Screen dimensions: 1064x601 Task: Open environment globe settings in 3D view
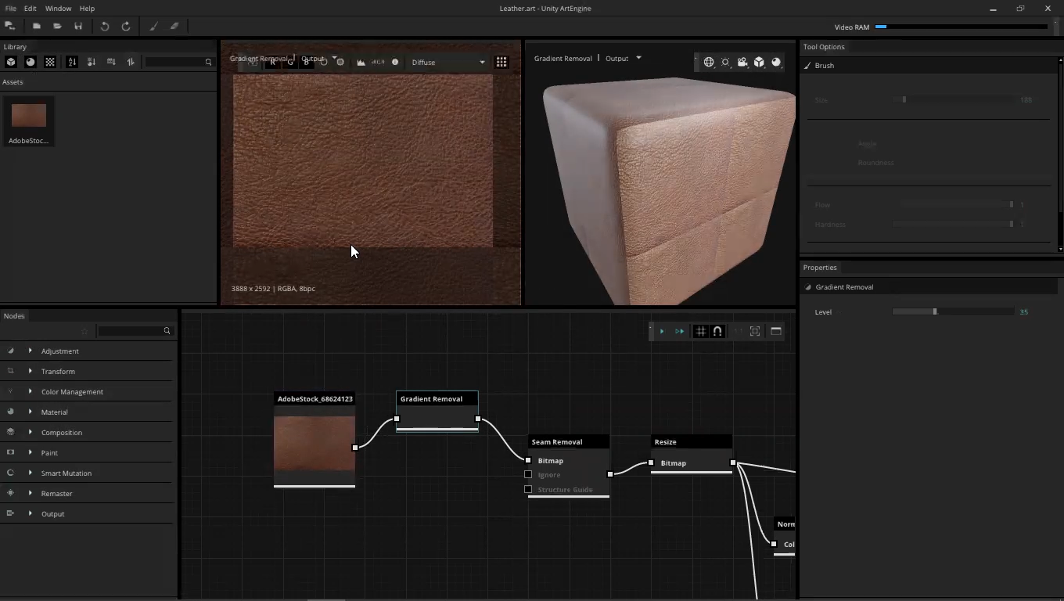709,62
